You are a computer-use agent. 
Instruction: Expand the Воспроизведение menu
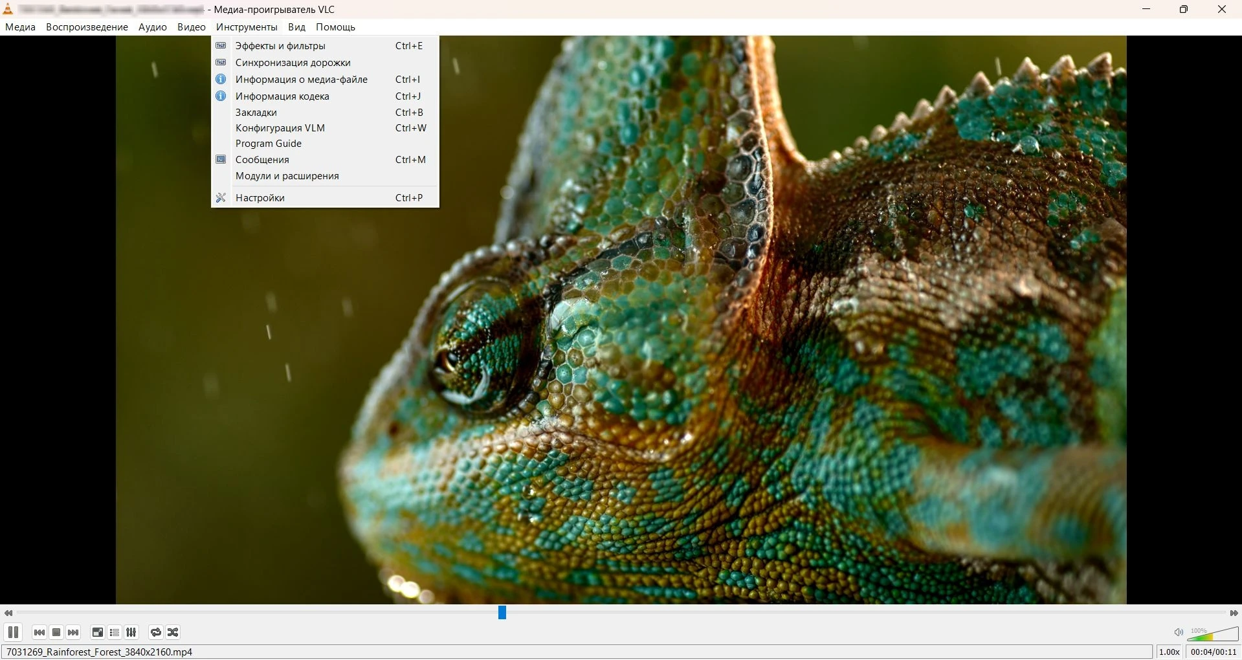tap(87, 27)
